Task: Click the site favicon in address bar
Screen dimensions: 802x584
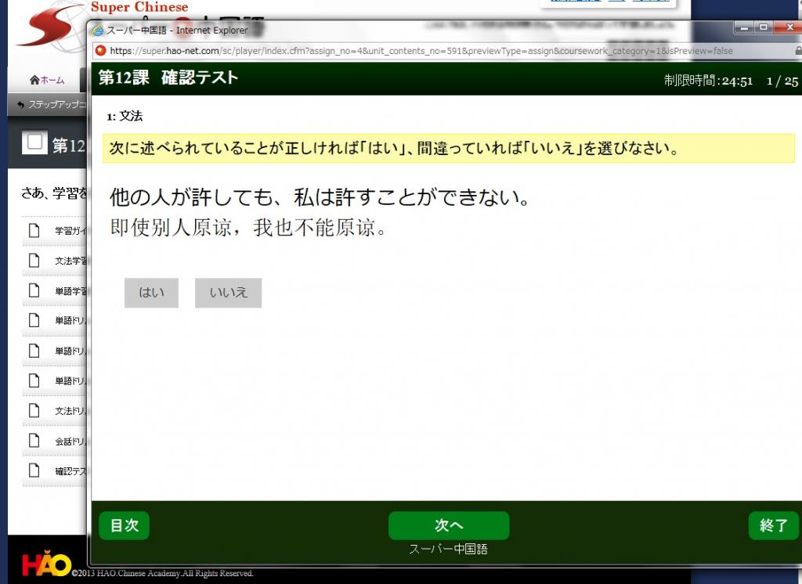Action: point(100,51)
